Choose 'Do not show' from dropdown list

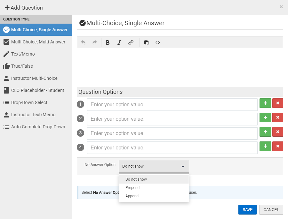(x=154, y=179)
